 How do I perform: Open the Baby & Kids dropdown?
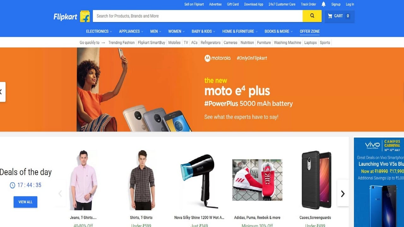click(x=203, y=32)
